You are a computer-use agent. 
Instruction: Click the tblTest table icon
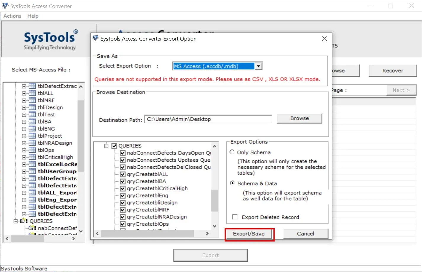32,115
